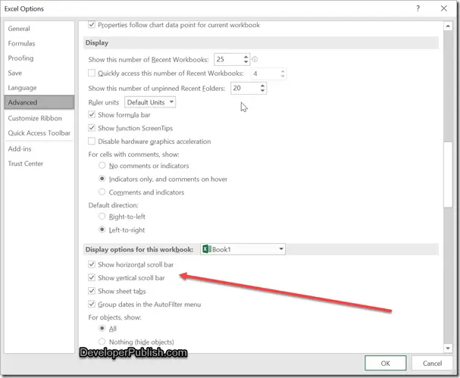This screenshot has height=378, width=460.
Task: Enable Disable hardware graphics acceleration
Action: point(92,142)
